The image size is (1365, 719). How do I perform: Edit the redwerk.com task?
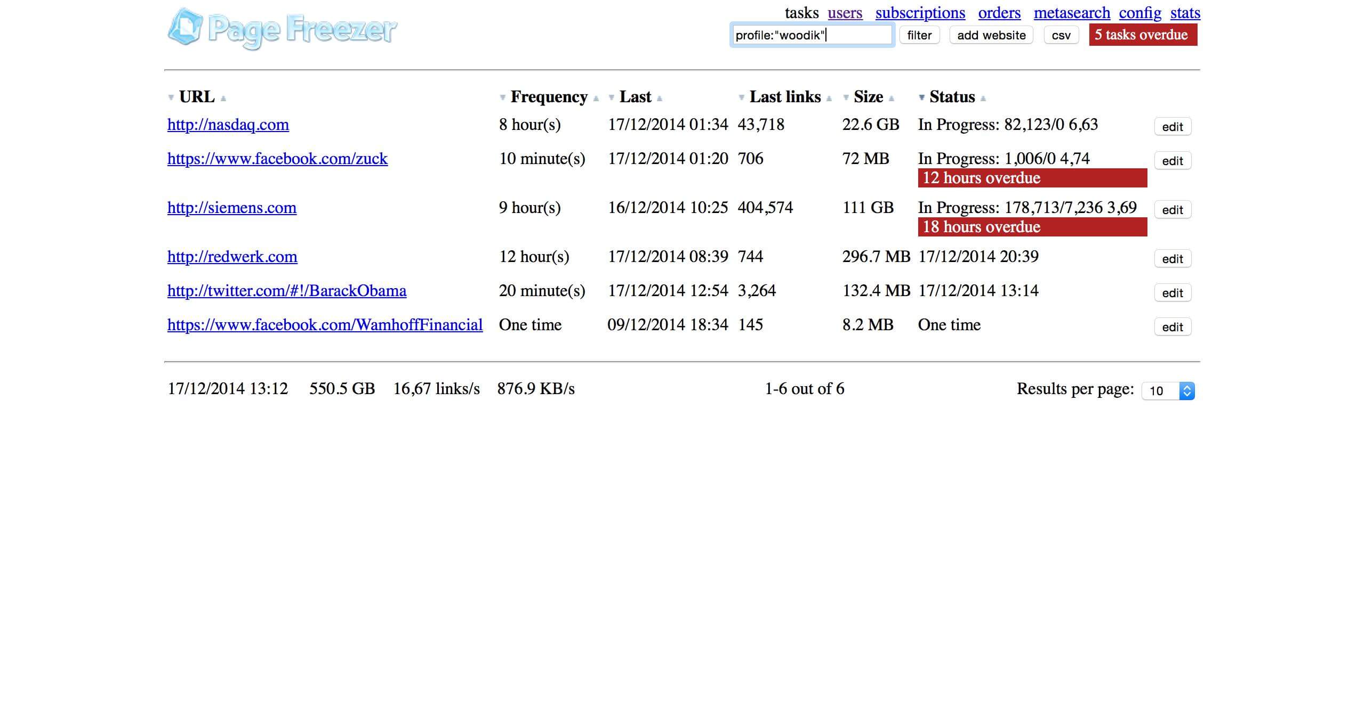coord(1173,259)
